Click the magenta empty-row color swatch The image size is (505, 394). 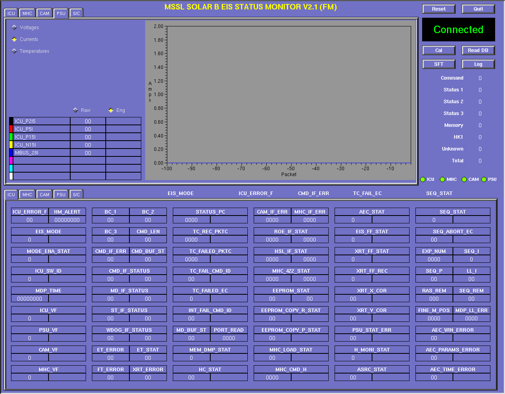point(11,161)
